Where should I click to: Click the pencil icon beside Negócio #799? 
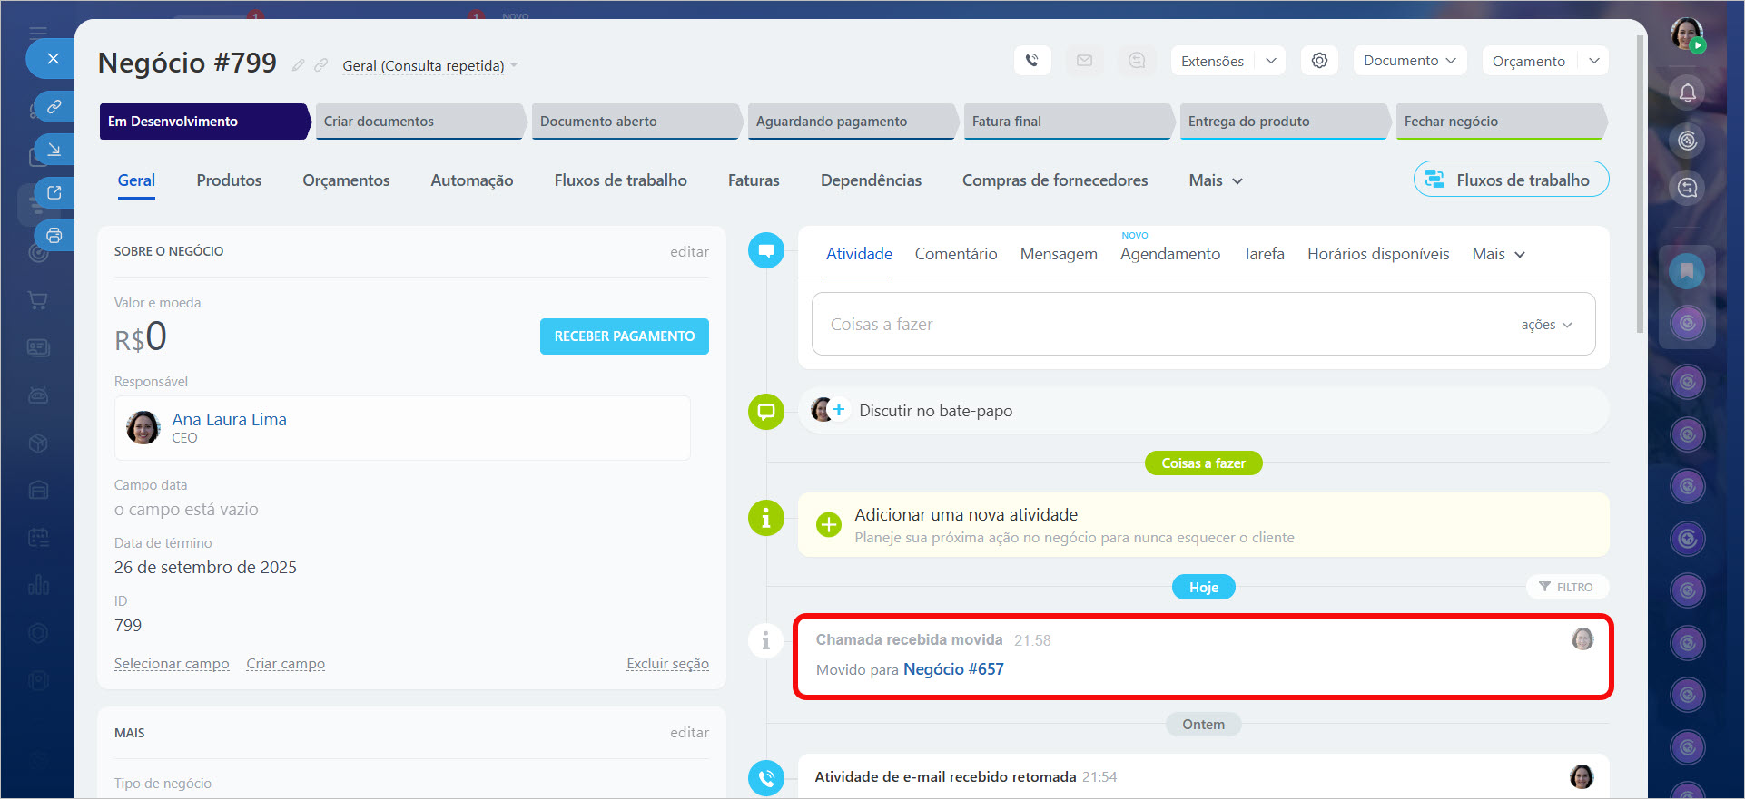click(x=298, y=65)
